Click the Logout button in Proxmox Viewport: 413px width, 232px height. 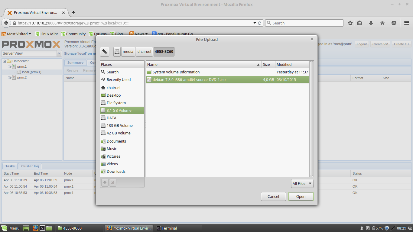[x=362, y=44]
